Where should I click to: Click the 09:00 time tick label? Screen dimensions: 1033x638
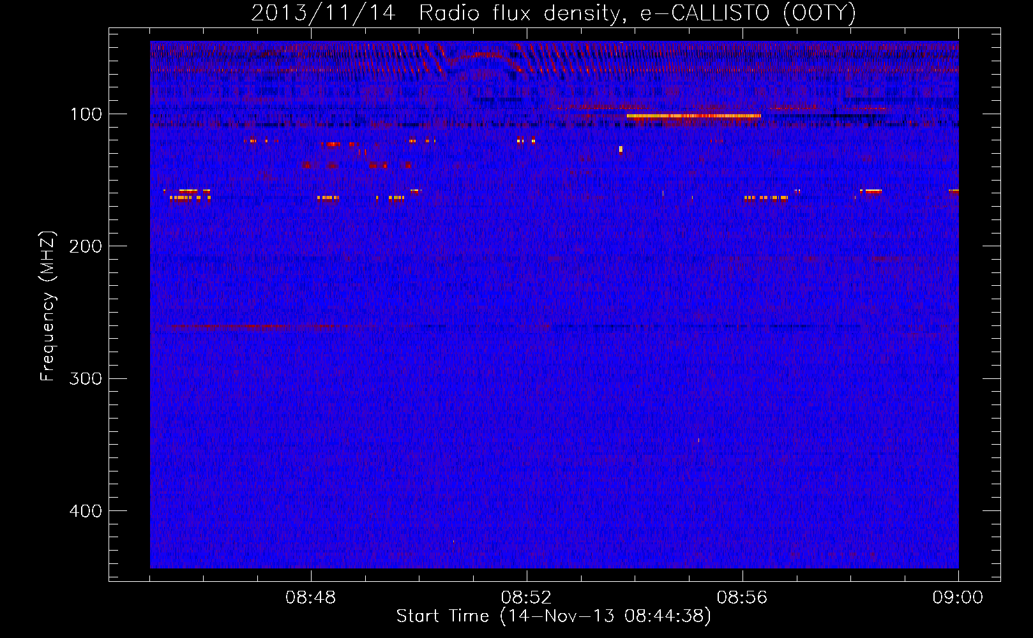[958, 598]
